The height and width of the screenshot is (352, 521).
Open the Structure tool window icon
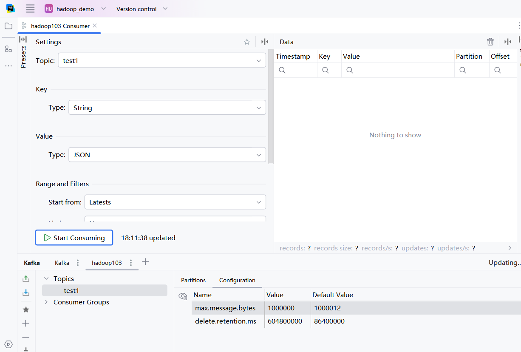8,49
